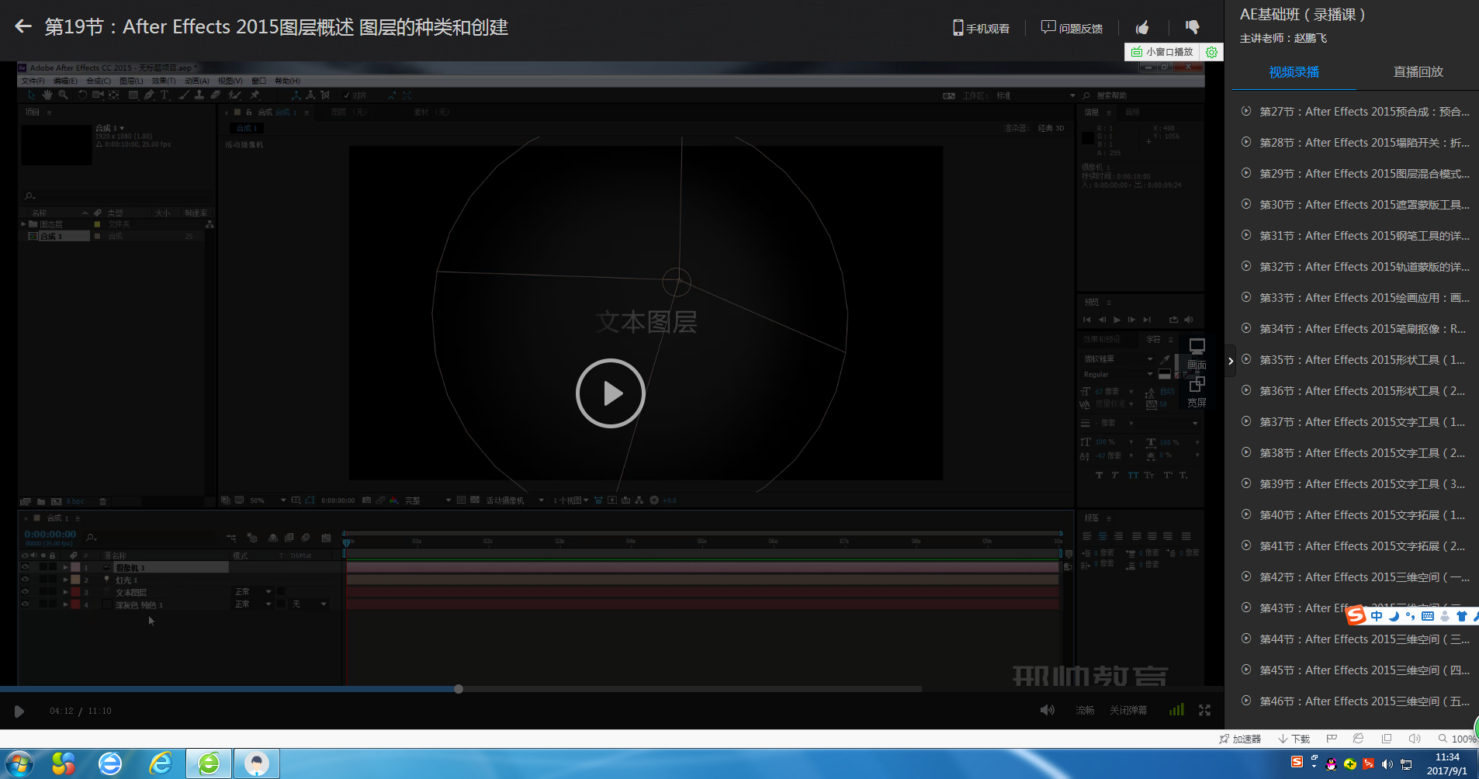Image resolution: width=1479 pixels, height=779 pixels.
Task: Switch to 宽屏 widescreen mode
Action: pos(1197,391)
